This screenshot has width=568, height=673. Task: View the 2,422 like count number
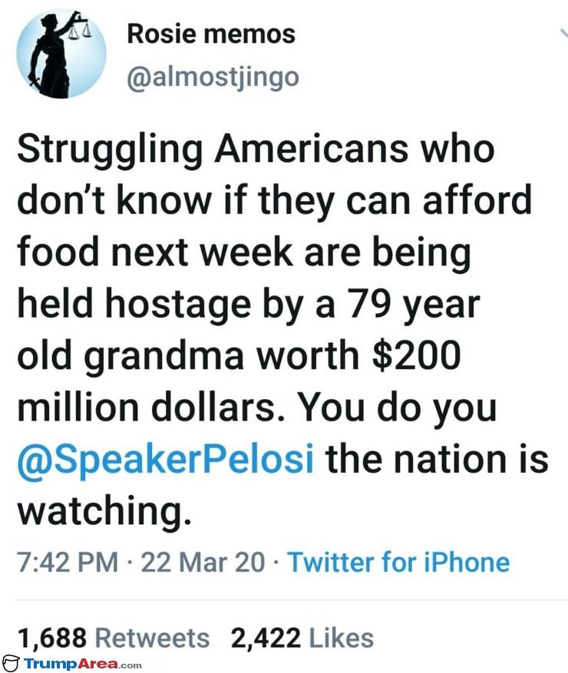pos(266,638)
